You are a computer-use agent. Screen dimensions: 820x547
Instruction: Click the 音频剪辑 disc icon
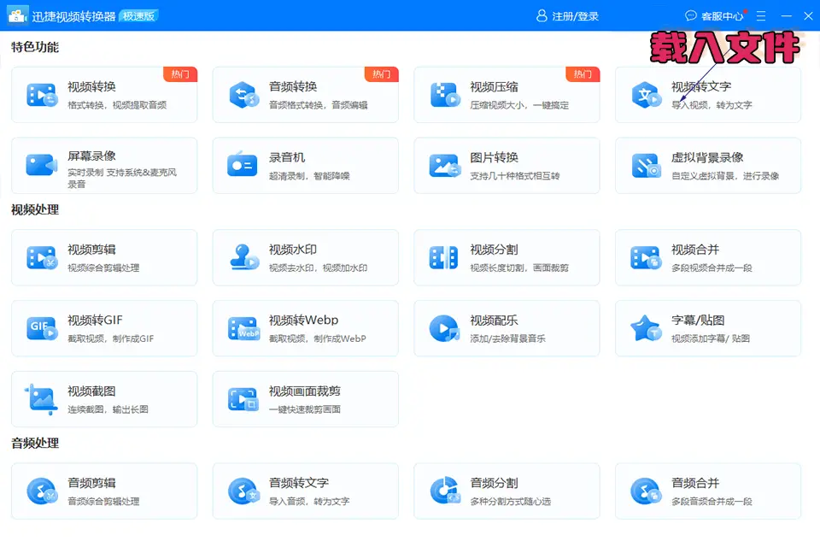click(x=42, y=491)
